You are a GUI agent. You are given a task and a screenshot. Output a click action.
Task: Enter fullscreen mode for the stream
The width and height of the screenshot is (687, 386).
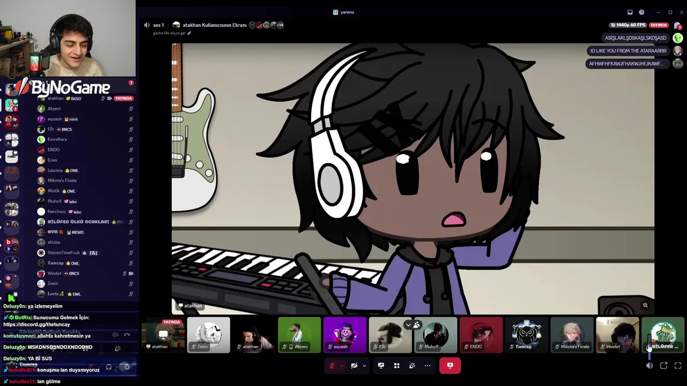678,366
